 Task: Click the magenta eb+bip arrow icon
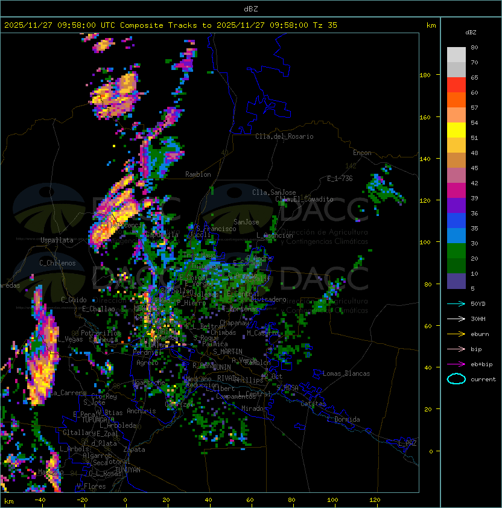coord(456,364)
